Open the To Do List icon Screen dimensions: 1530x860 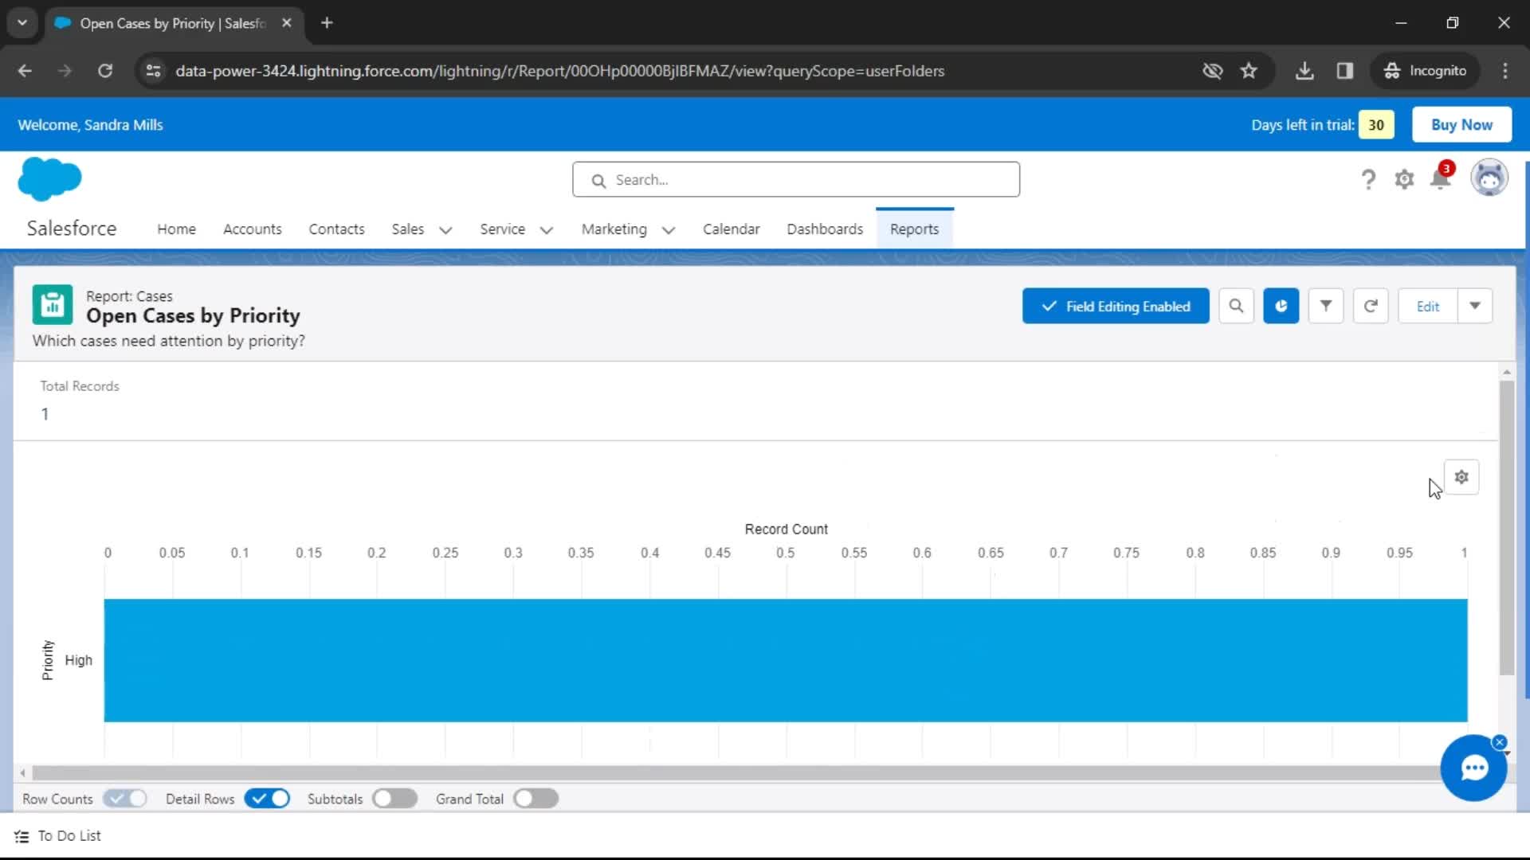pos(22,836)
